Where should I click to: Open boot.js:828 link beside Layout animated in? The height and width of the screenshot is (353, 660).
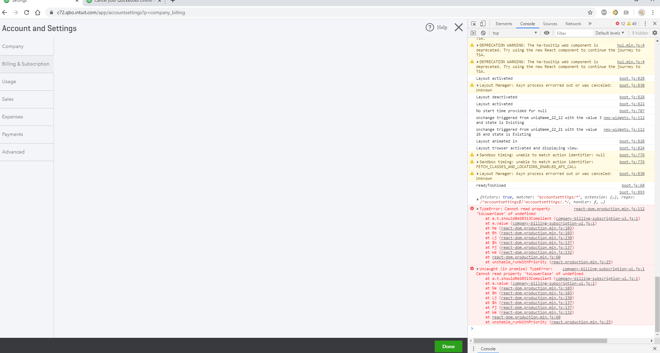click(x=632, y=141)
